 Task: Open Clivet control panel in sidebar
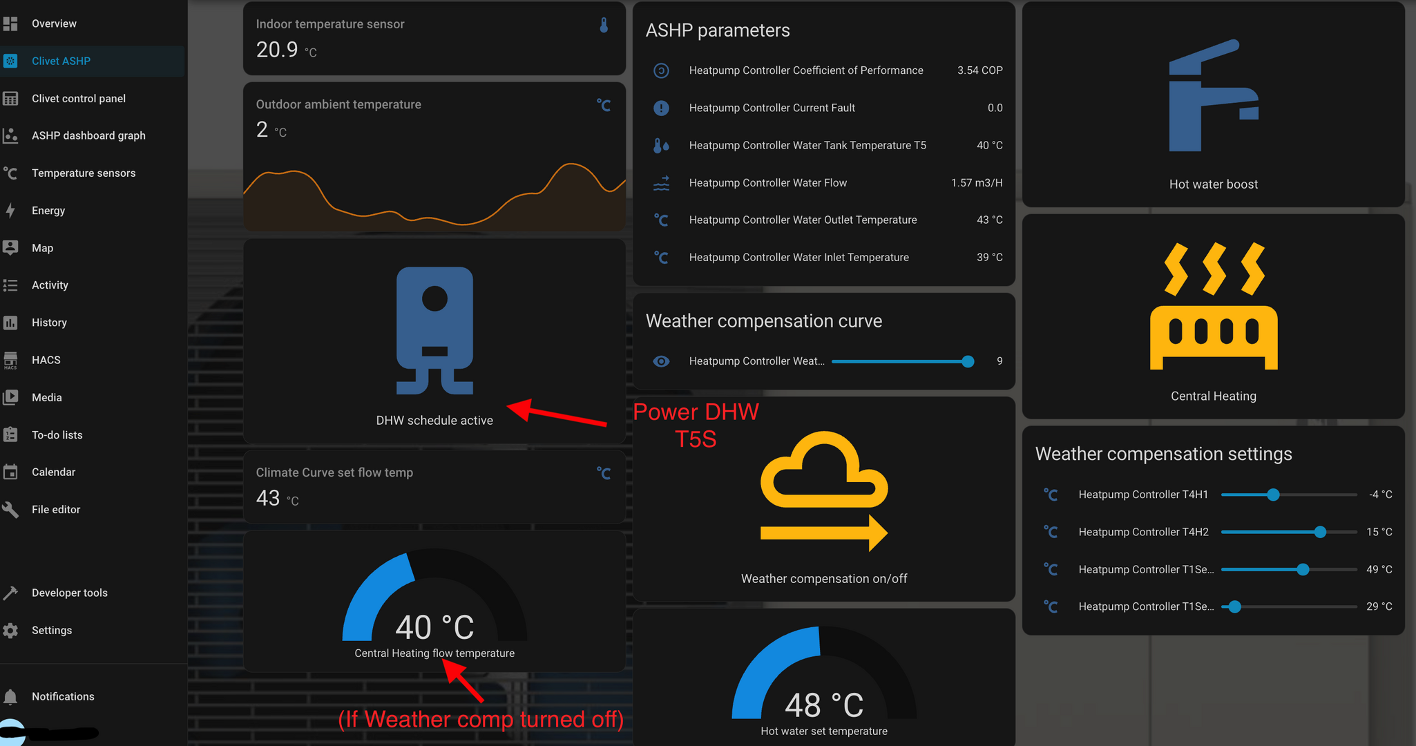(x=78, y=98)
